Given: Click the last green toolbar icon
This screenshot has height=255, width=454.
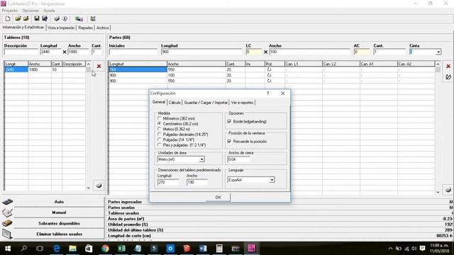Looking at the screenshot, I should coord(93,19).
